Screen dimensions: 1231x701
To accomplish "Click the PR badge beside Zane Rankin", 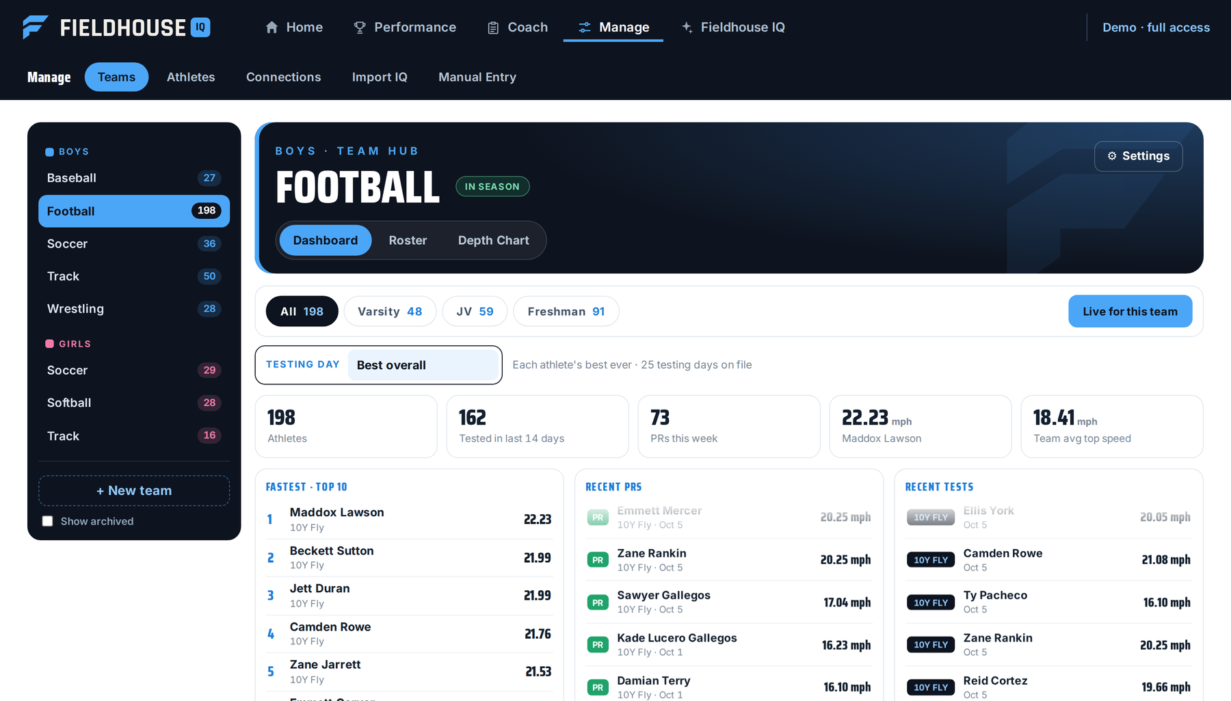I will [598, 560].
